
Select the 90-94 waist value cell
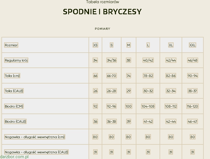click(193, 76)
